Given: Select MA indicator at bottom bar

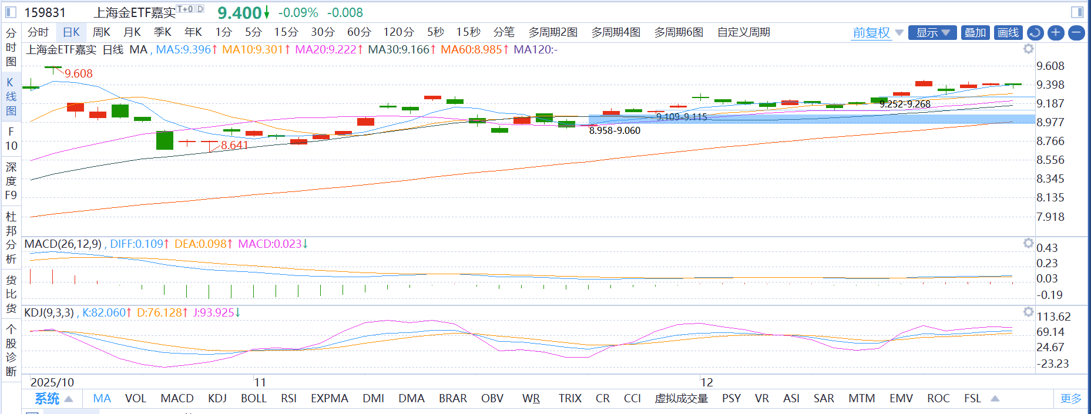Looking at the screenshot, I should point(102,399).
